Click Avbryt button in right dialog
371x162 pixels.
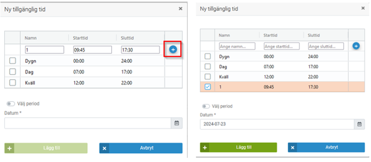tap(326, 147)
